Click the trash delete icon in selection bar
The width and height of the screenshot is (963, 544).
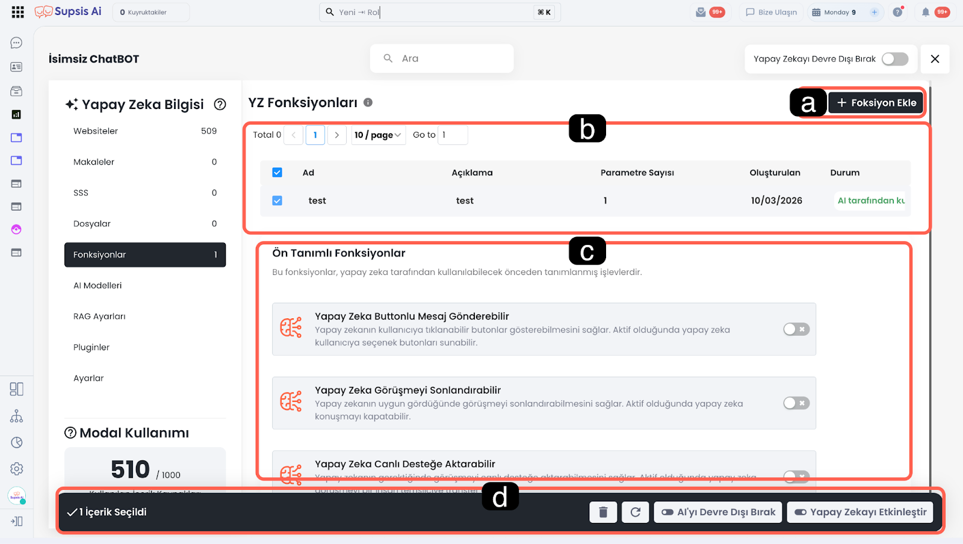coord(603,512)
